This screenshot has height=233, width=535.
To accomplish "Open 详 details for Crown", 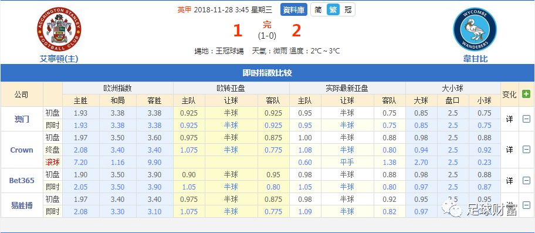I will click(x=509, y=150).
